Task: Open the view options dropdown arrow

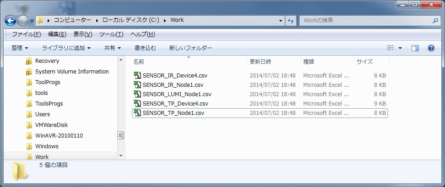Action: [400, 48]
